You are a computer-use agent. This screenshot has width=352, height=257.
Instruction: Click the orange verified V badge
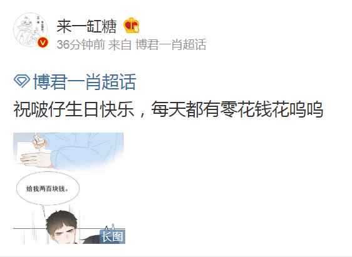[43, 43]
